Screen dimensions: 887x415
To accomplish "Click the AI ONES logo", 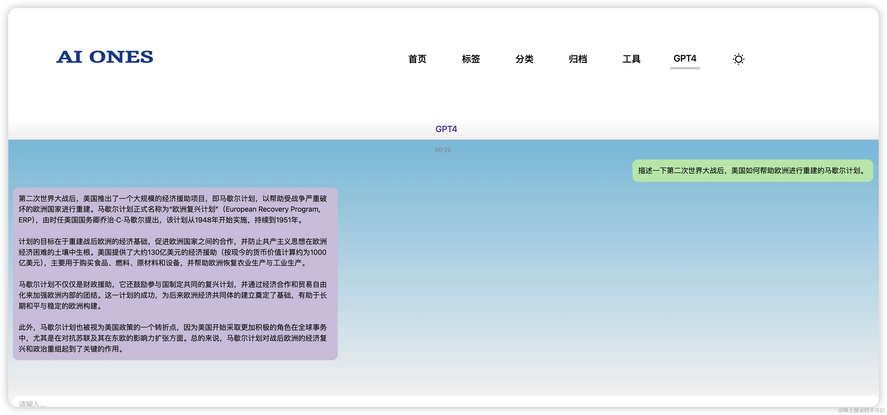I will (105, 57).
